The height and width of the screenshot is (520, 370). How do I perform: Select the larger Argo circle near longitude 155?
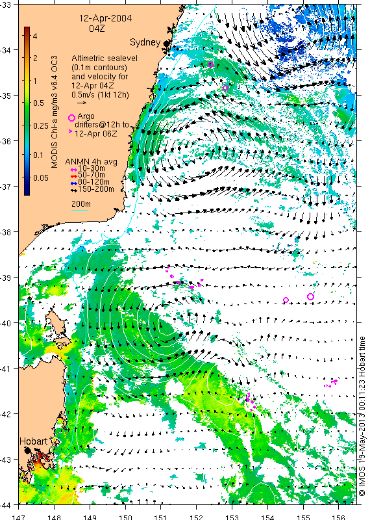310,296
